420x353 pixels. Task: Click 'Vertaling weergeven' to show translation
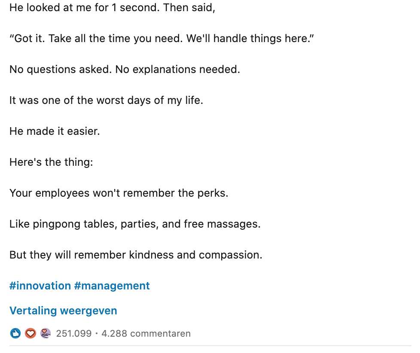click(x=63, y=310)
